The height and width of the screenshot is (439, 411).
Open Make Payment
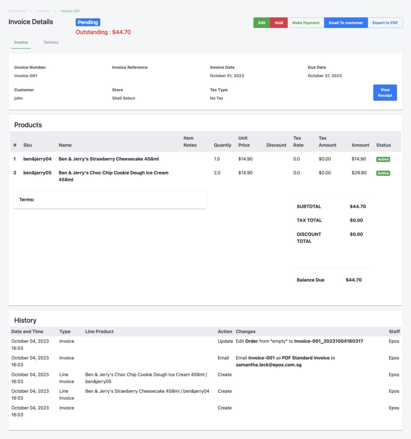point(306,23)
